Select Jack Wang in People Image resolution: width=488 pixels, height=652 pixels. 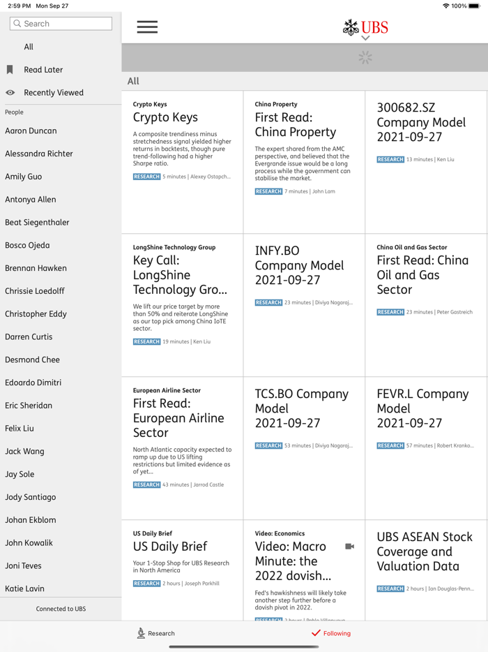pyautogui.click(x=24, y=451)
